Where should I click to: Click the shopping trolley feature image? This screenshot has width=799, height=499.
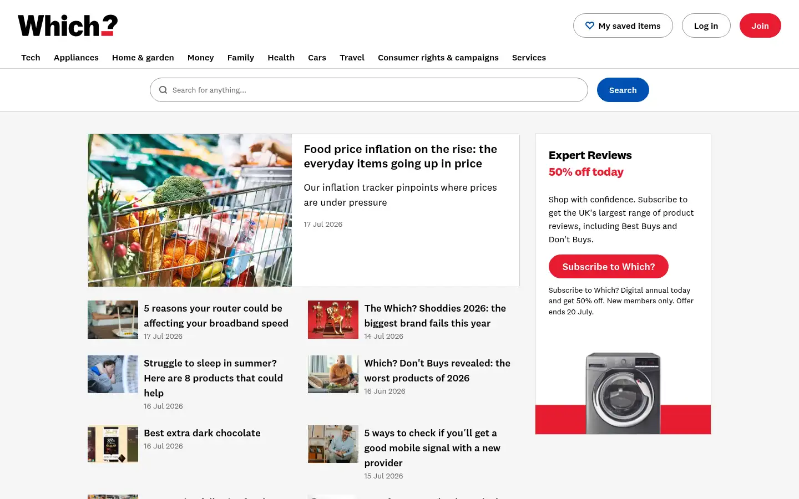[x=190, y=210]
